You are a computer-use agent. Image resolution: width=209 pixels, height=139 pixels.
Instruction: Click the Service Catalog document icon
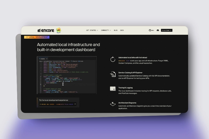tap(113, 74)
